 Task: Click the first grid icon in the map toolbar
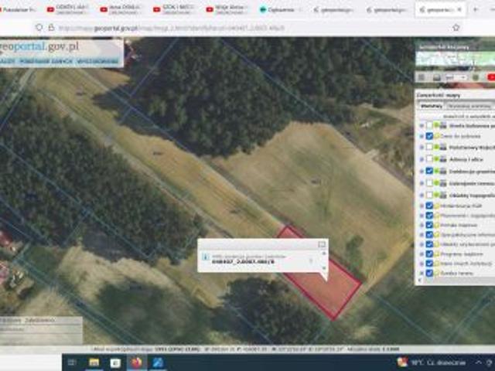tap(422, 77)
